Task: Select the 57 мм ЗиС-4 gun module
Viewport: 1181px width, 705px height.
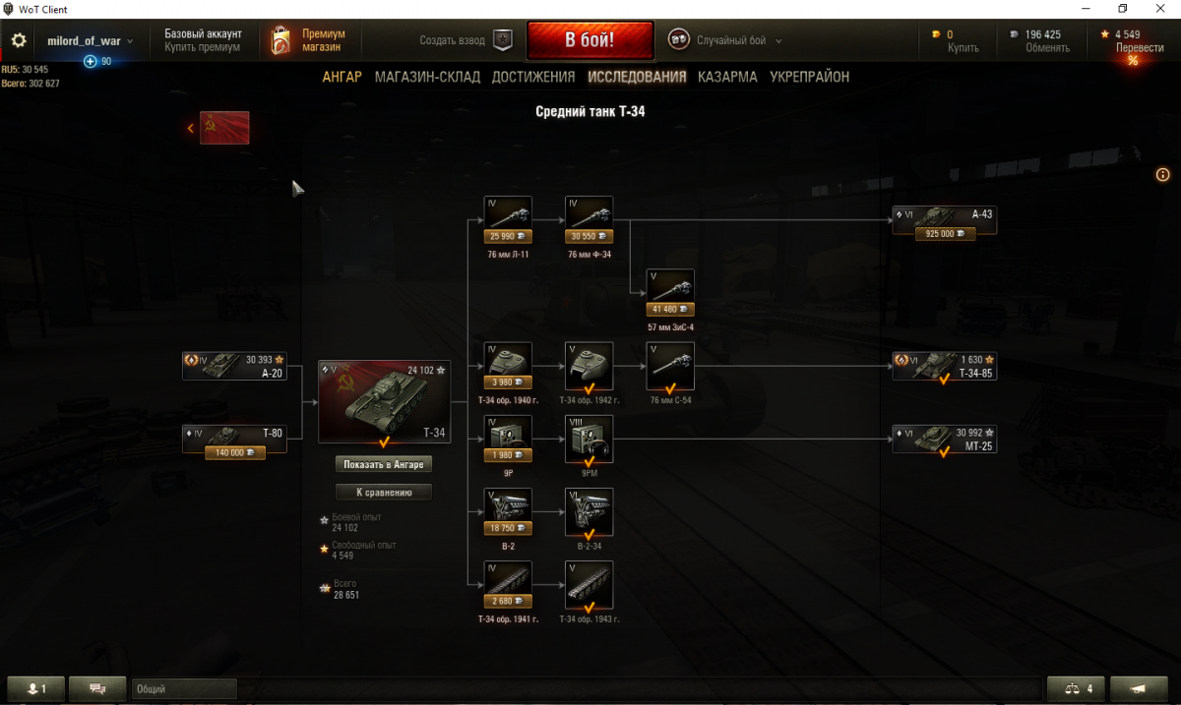Action: 670,293
